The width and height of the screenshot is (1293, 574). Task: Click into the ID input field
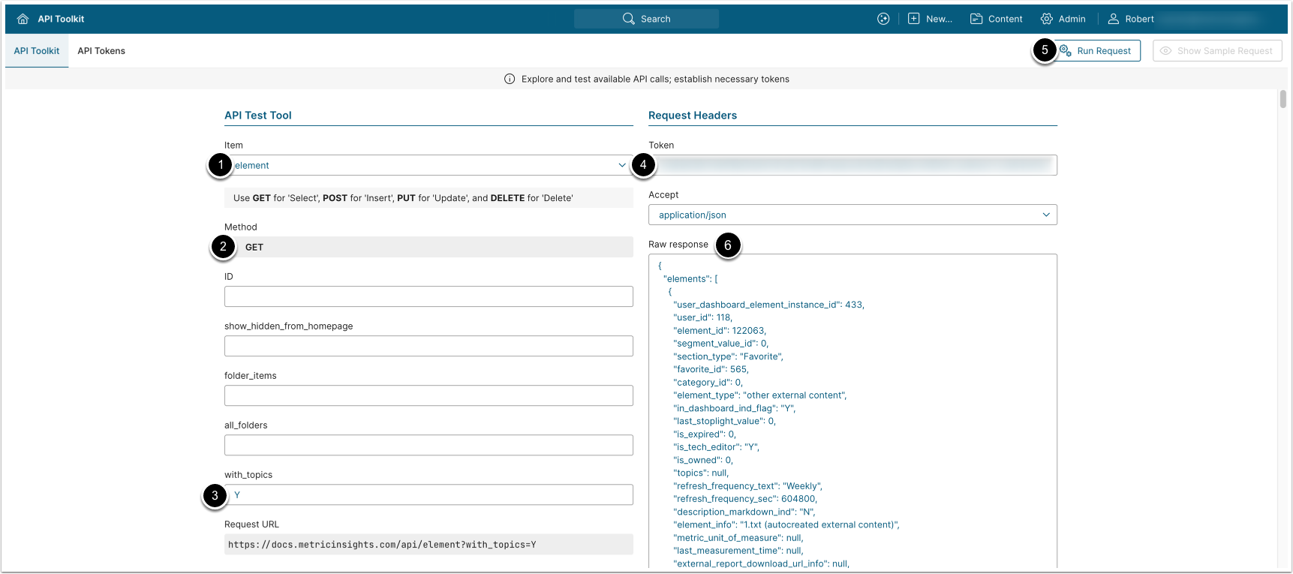click(428, 296)
